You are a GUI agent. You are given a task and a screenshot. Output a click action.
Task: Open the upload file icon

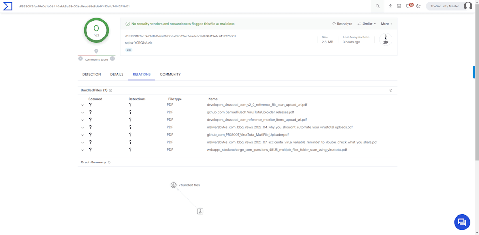(391, 6)
